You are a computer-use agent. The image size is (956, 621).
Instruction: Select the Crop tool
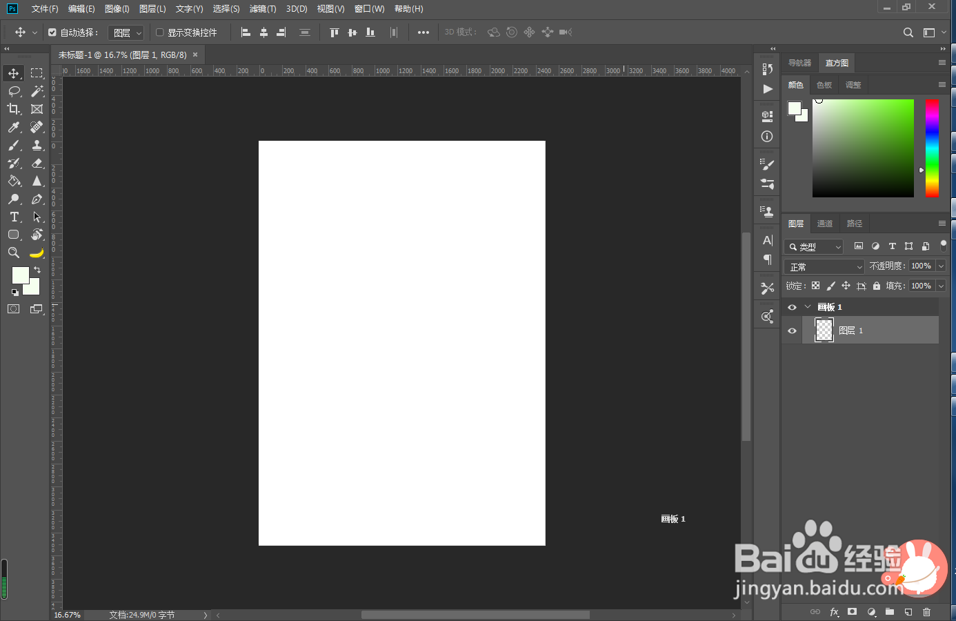tap(14, 109)
